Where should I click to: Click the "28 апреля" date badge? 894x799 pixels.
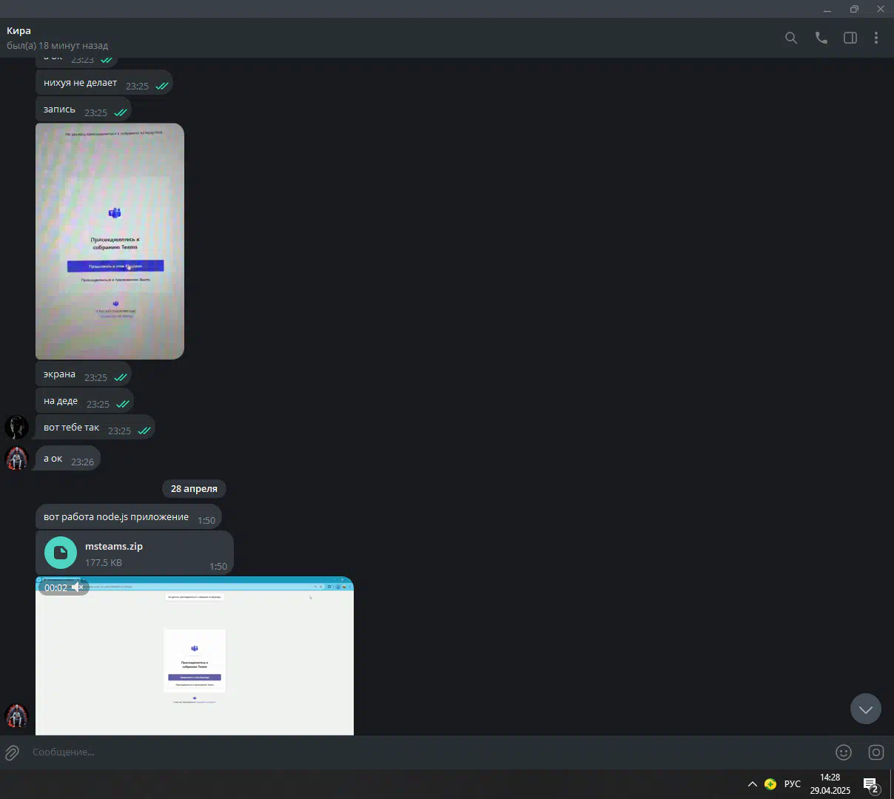coord(194,489)
